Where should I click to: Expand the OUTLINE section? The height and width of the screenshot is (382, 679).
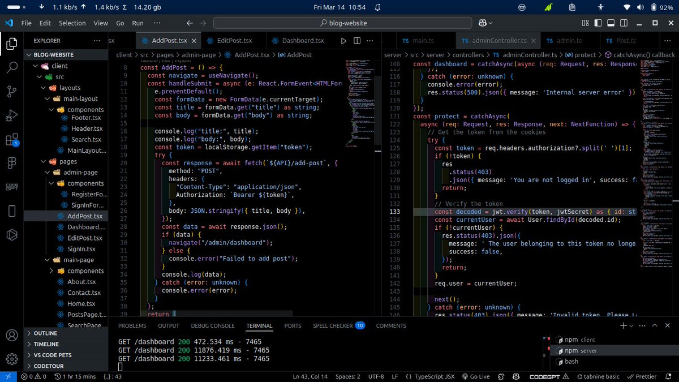[65, 333]
